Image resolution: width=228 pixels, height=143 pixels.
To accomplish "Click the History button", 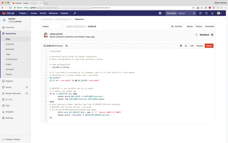I will (x=199, y=27).
